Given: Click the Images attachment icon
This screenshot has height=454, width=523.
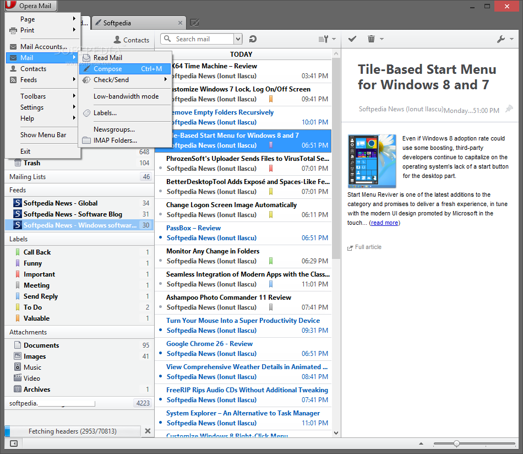Looking at the screenshot, I should click(18, 356).
